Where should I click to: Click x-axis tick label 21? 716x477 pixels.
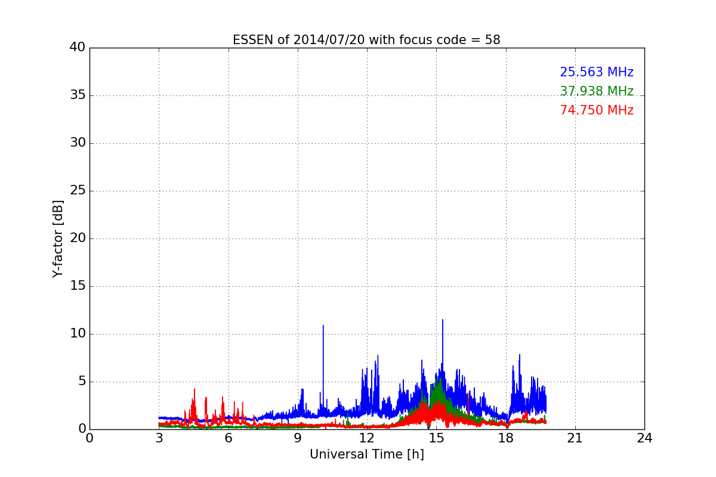point(575,438)
